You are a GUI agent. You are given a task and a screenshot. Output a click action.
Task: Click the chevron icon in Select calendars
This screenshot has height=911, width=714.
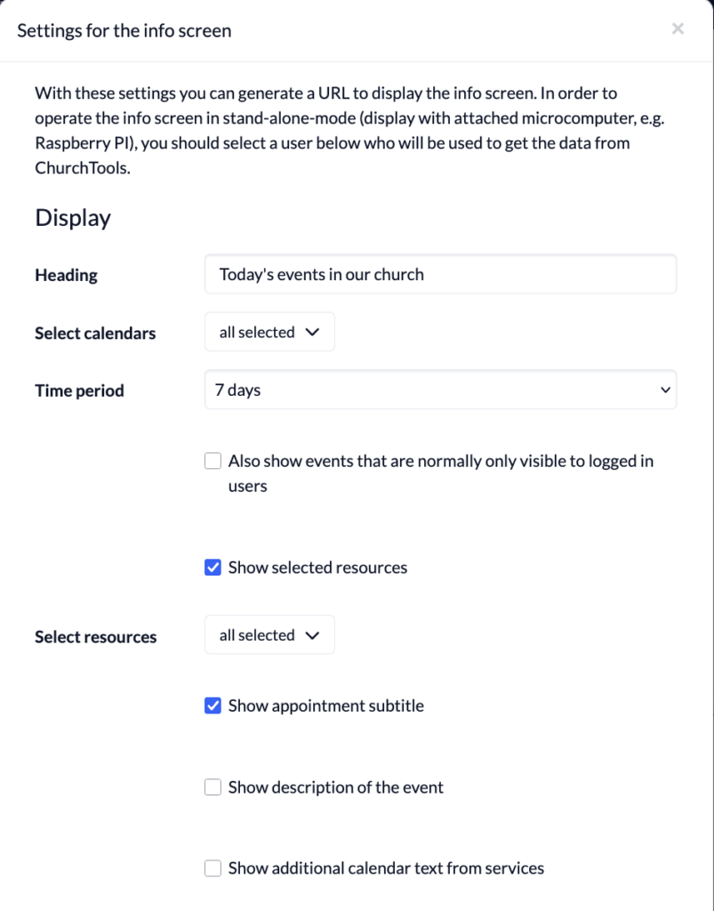point(311,332)
